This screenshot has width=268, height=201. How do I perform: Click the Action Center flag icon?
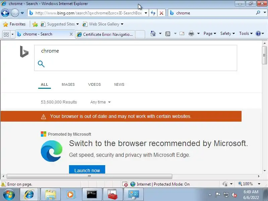click(218, 195)
